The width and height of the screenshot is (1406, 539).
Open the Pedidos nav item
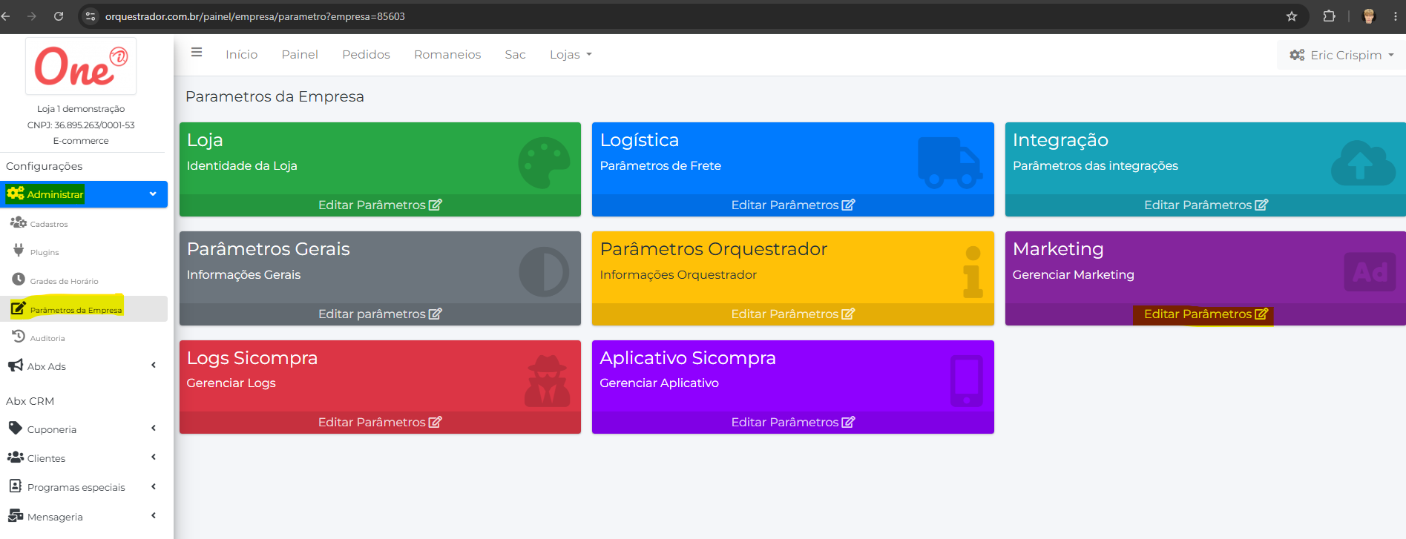(366, 55)
